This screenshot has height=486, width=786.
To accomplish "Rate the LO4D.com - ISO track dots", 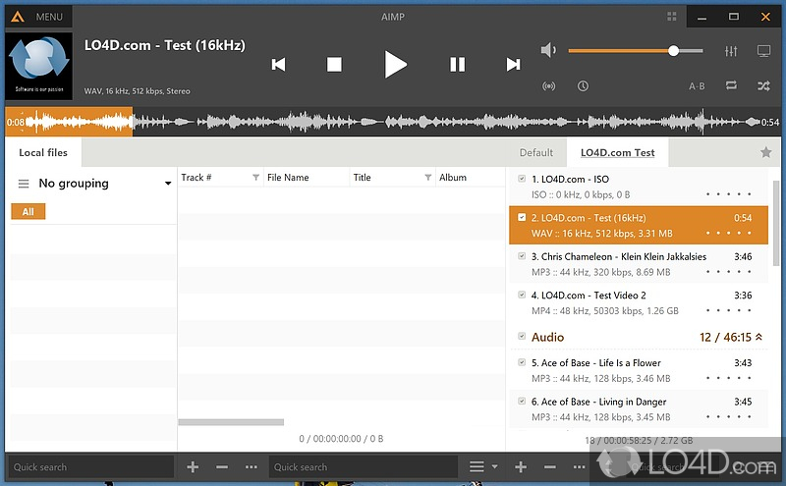I will (728, 194).
